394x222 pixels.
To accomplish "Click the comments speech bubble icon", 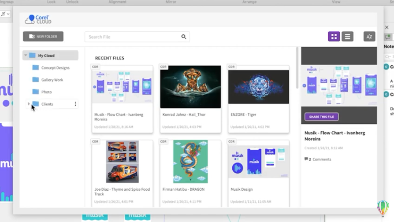I will point(306,159).
